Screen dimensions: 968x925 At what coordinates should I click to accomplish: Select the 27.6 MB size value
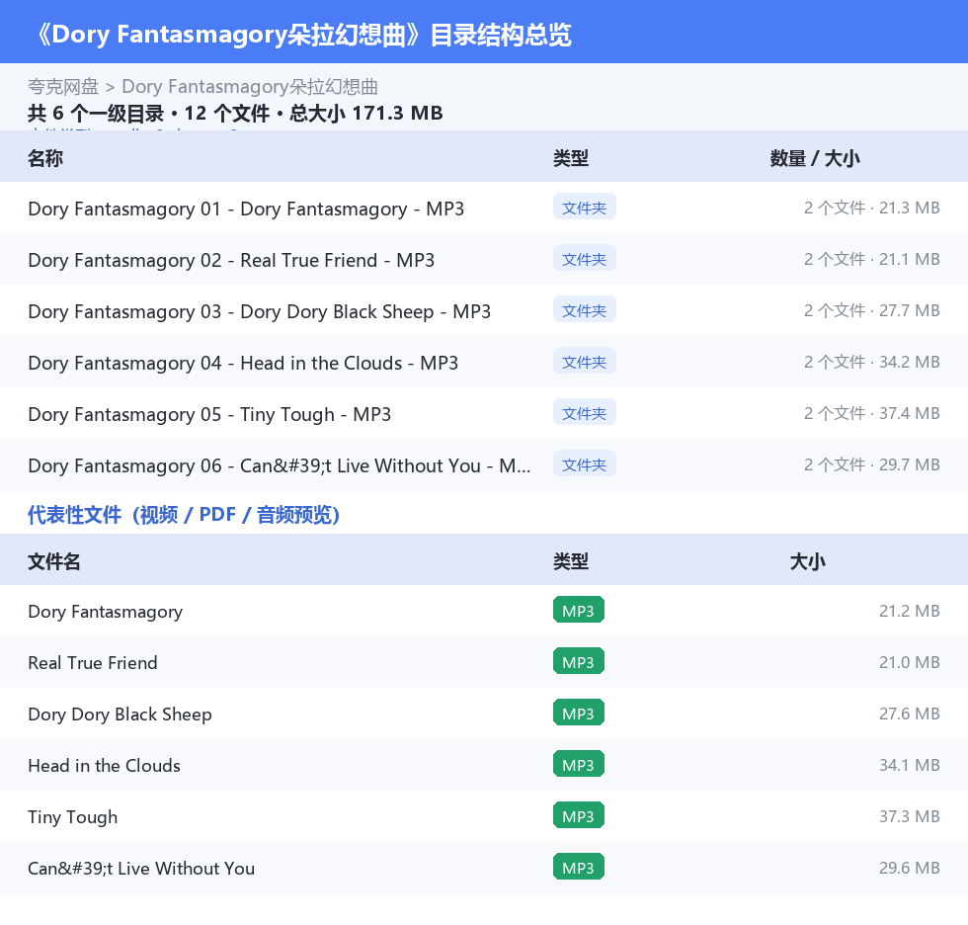(910, 714)
